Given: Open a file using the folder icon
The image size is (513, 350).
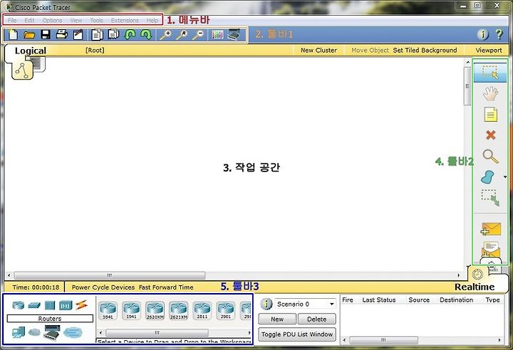Looking at the screenshot, I should tap(29, 34).
